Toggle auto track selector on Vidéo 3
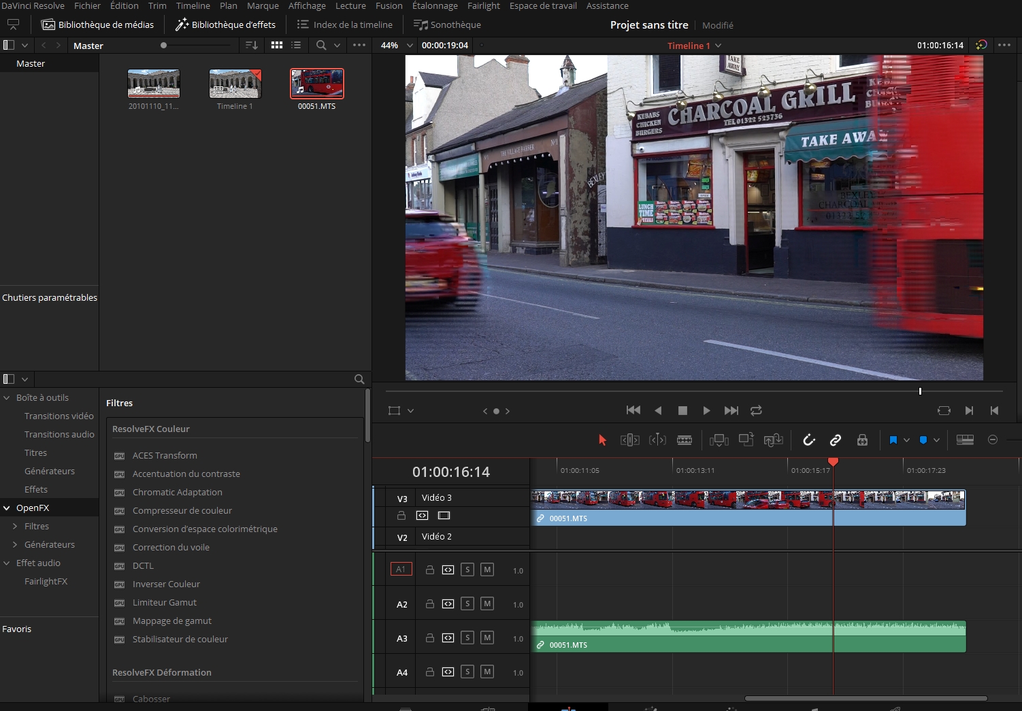Viewport: 1022px width, 711px height. coord(423,516)
